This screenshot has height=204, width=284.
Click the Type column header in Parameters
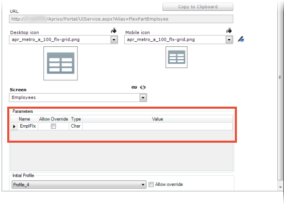point(76,119)
